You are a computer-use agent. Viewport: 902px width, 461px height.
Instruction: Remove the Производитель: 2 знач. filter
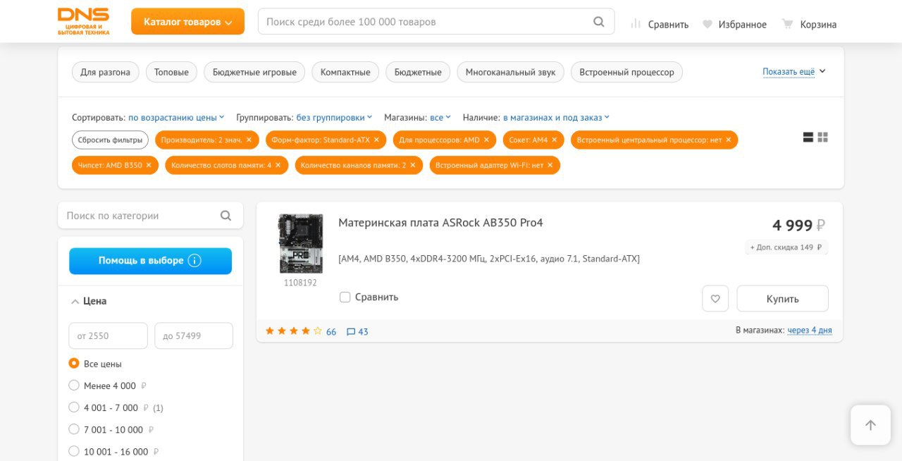click(x=249, y=140)
